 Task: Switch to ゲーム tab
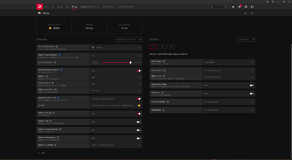(74, 7)
